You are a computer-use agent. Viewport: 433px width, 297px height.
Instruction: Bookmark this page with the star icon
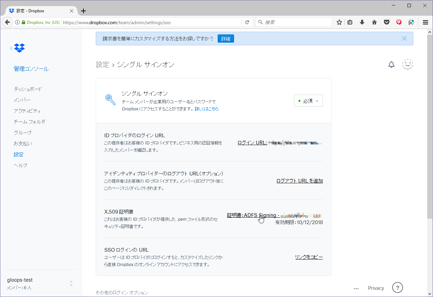[339, 22]
